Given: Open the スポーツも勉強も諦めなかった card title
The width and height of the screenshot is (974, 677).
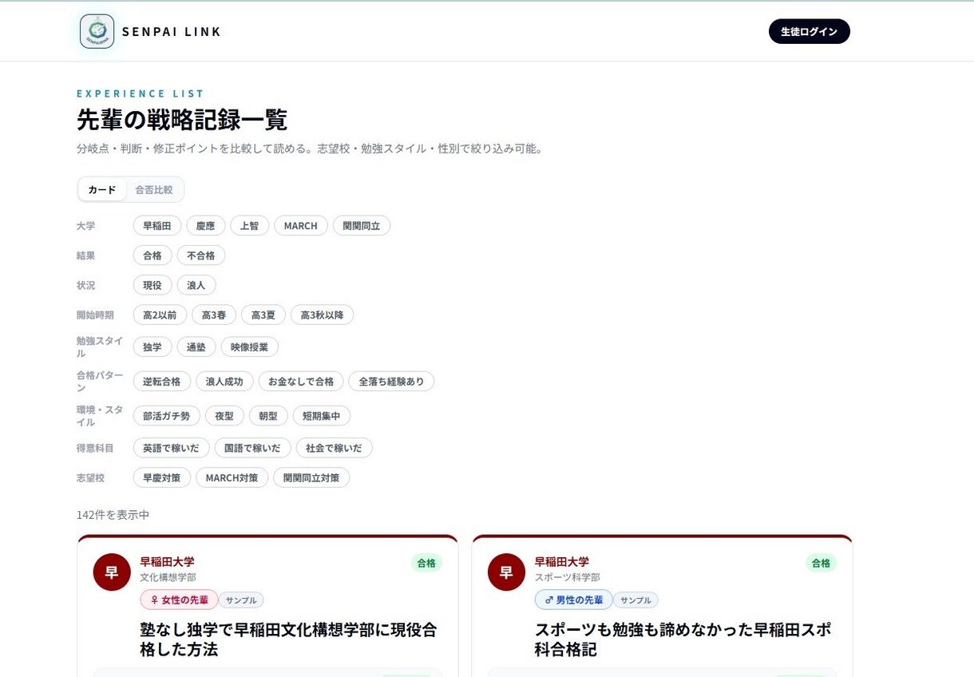Looking at the screenshot, I should 683,639.
